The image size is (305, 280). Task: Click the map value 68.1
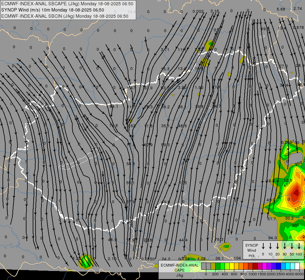point(114,107)
